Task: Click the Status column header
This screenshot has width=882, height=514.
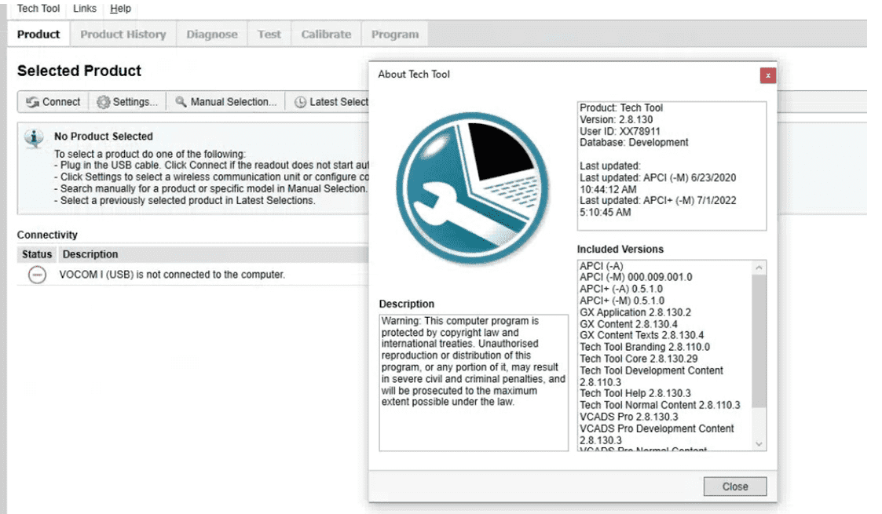Action: tap(37, 254)
